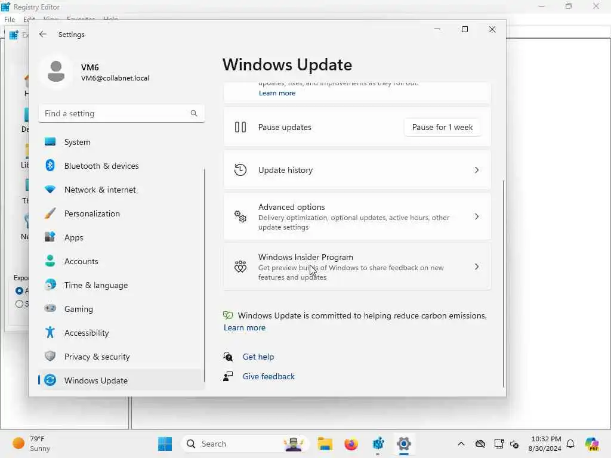The image size is (611, 458).
Task: Click the settings sidebar scrollbar
Action: pyautogui.click(x=205, y=276)
